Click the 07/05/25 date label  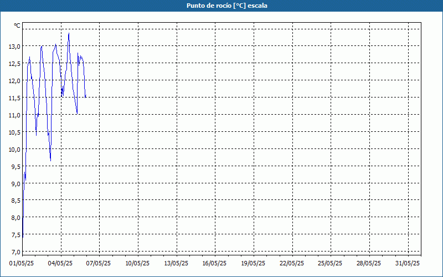(x=99, y=263)
